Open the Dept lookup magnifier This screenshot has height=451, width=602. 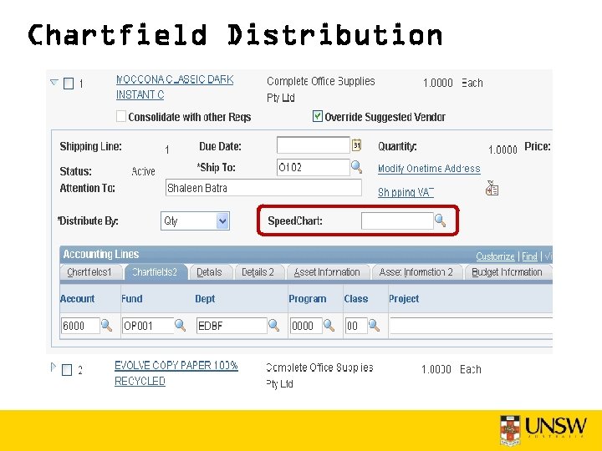pos(273,326)
